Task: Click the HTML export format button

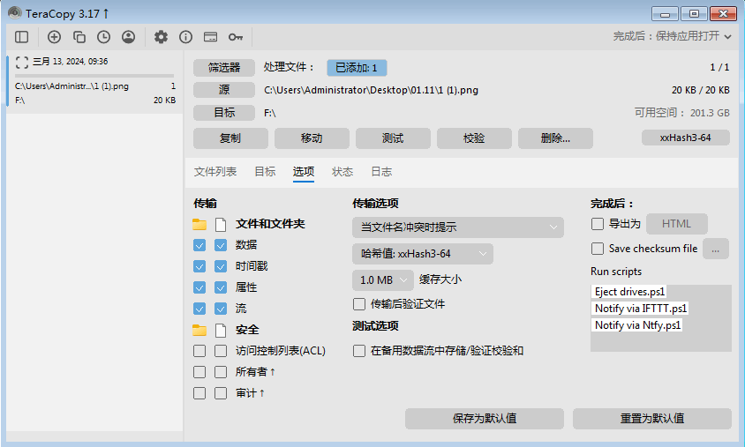Action: [x=677, y=224]
